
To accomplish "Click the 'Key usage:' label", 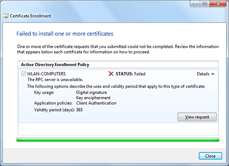I will [x=44, y=92].
